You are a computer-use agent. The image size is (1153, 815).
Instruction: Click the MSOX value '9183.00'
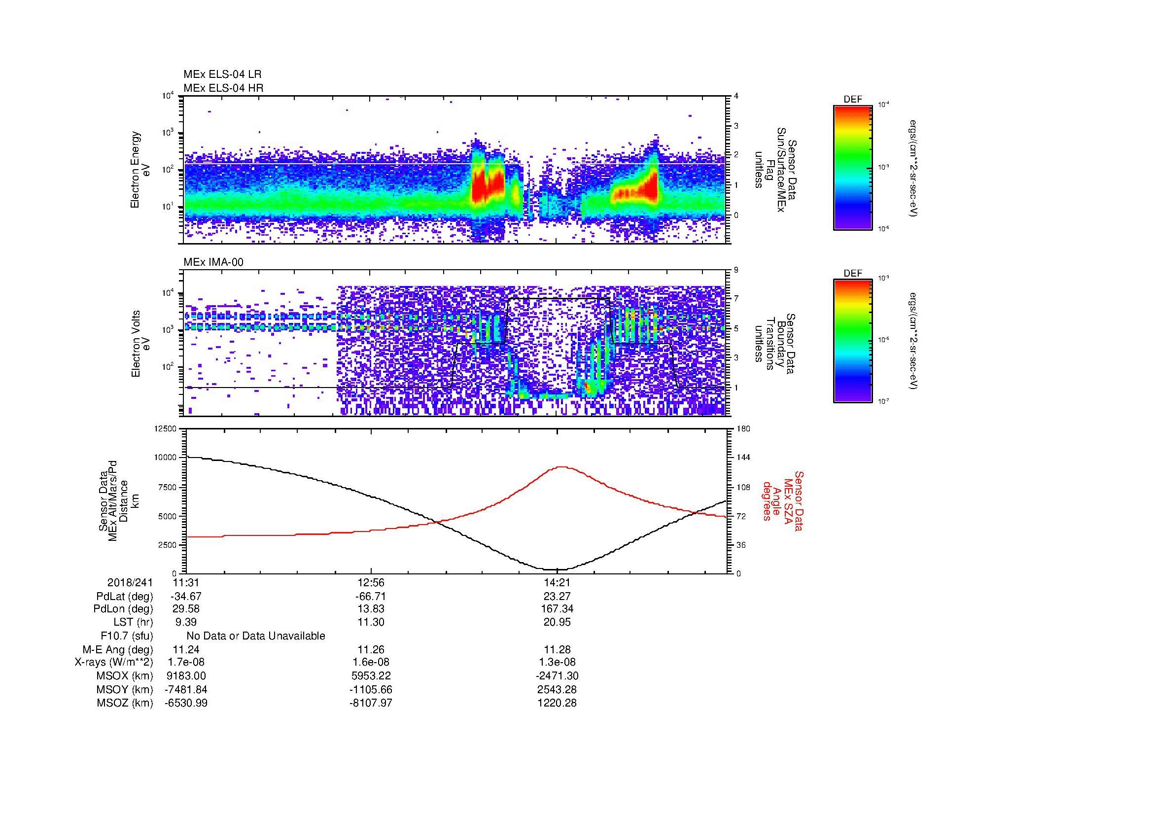click(x=186, y=676)
